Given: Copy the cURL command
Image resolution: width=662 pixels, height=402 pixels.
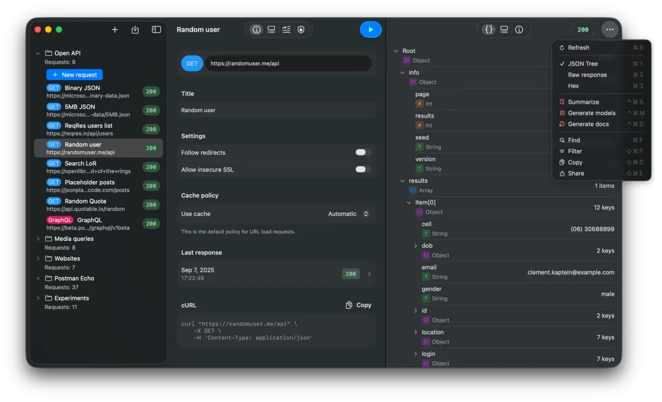Looking at the screenshot, I should tap(357, 304).
